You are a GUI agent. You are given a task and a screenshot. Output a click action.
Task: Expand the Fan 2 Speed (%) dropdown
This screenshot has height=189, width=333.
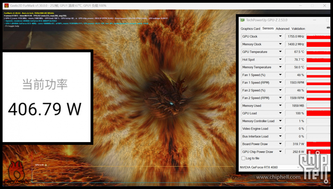coord(280,90)
